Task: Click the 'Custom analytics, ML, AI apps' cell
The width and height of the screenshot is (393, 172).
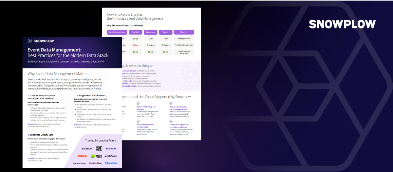Action: pyautogui.click(x=184, y=52)
